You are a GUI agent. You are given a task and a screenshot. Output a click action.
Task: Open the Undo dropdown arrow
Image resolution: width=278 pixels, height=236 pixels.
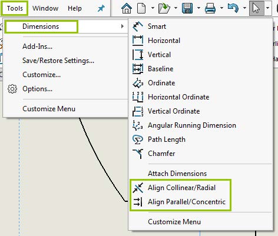click(x=244, y=8)
